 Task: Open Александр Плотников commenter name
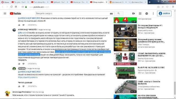click(x=22, y=92)
